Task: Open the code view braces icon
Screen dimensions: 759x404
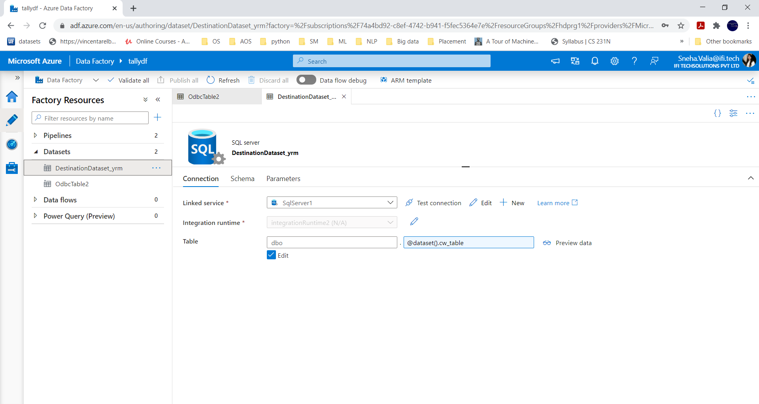Action: [x=717, y=113]
